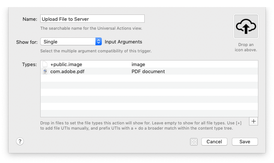Click the grid icon left of Cancel

[x=193, y=141]
